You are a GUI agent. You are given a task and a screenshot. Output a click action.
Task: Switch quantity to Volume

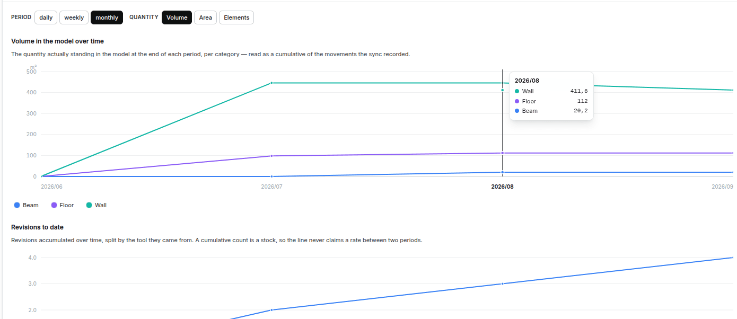pos(177,17)
